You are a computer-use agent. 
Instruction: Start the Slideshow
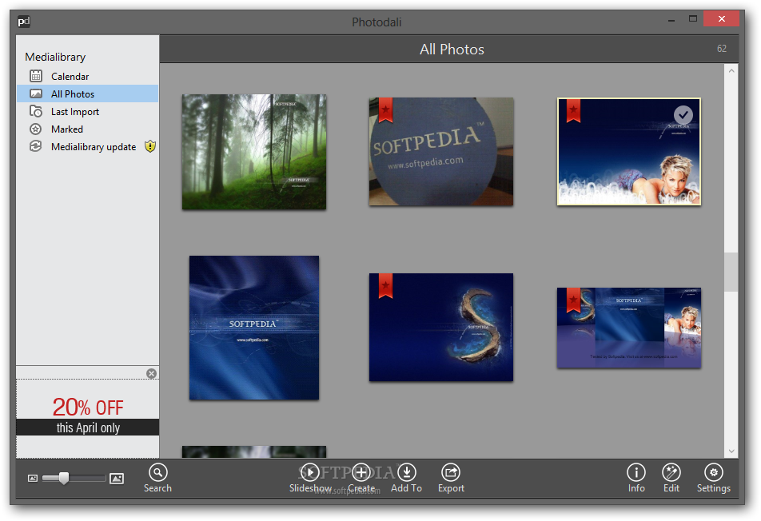310,479
